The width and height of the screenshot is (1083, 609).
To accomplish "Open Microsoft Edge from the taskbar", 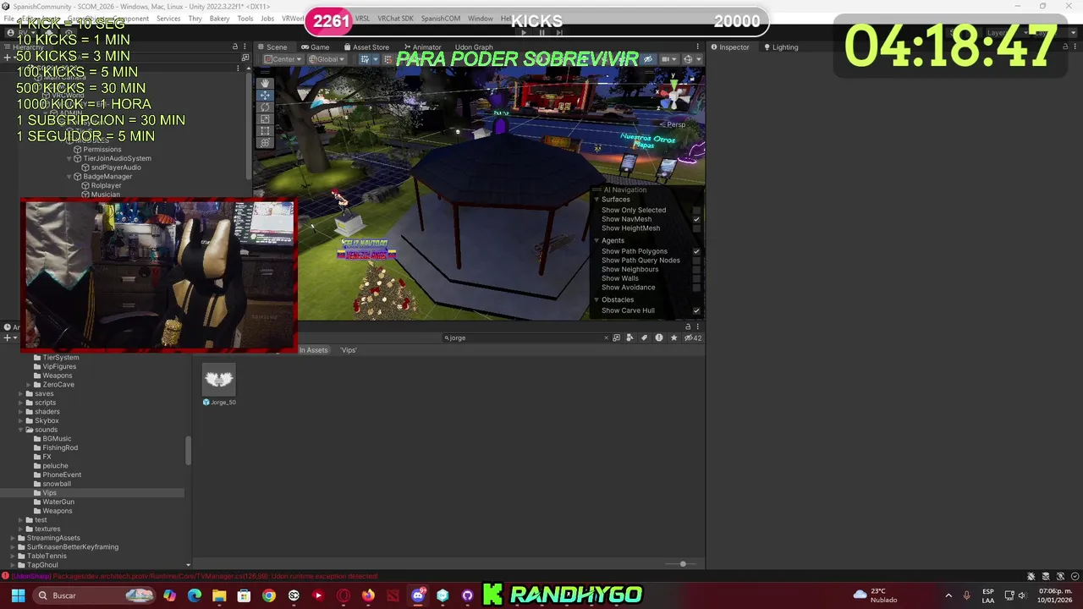I will 195,595.
